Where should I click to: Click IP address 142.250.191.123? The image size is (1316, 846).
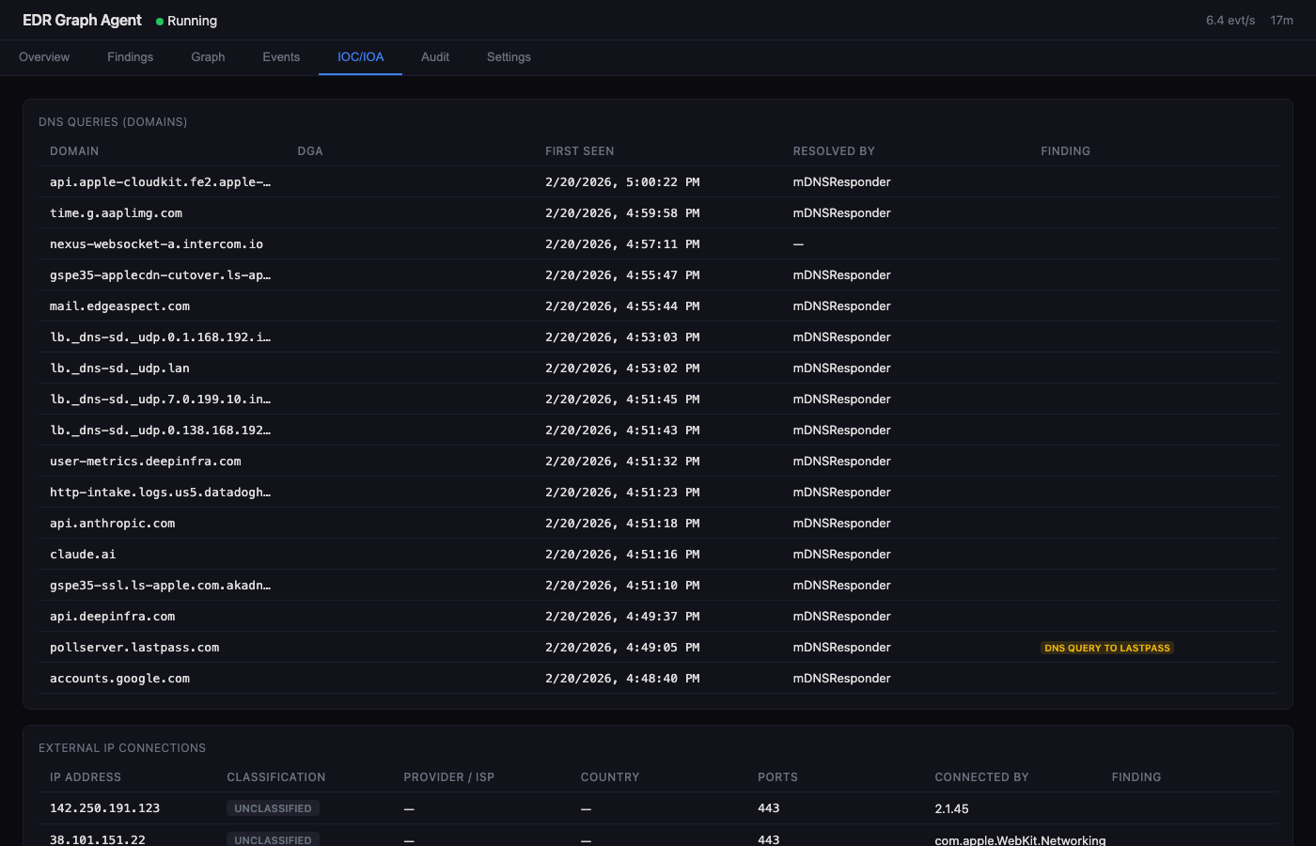[104, 808]
